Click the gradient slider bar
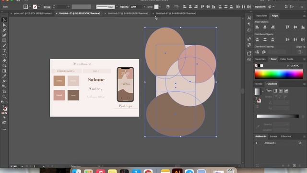The height and width of the screenshot is (173, 307). click(278, 116)
